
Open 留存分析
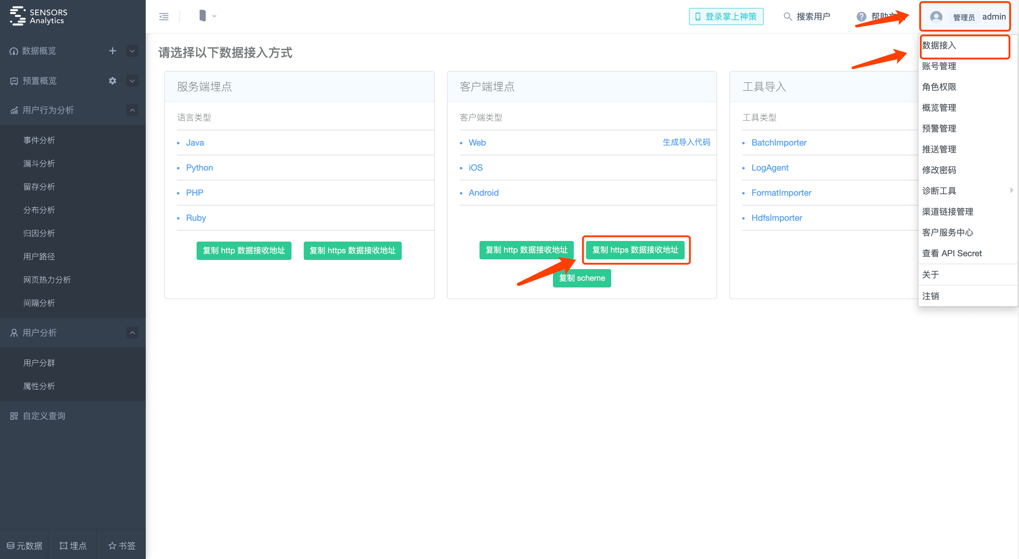pos(39,187)
